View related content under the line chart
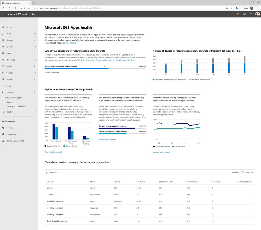Image resolution: width=261 pixels, height=230 pixels. coord(161,152)
